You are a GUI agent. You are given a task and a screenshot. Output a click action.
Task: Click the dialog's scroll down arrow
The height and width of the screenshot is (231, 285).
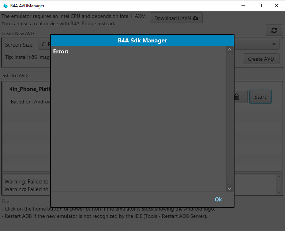(x=229, y=189)
